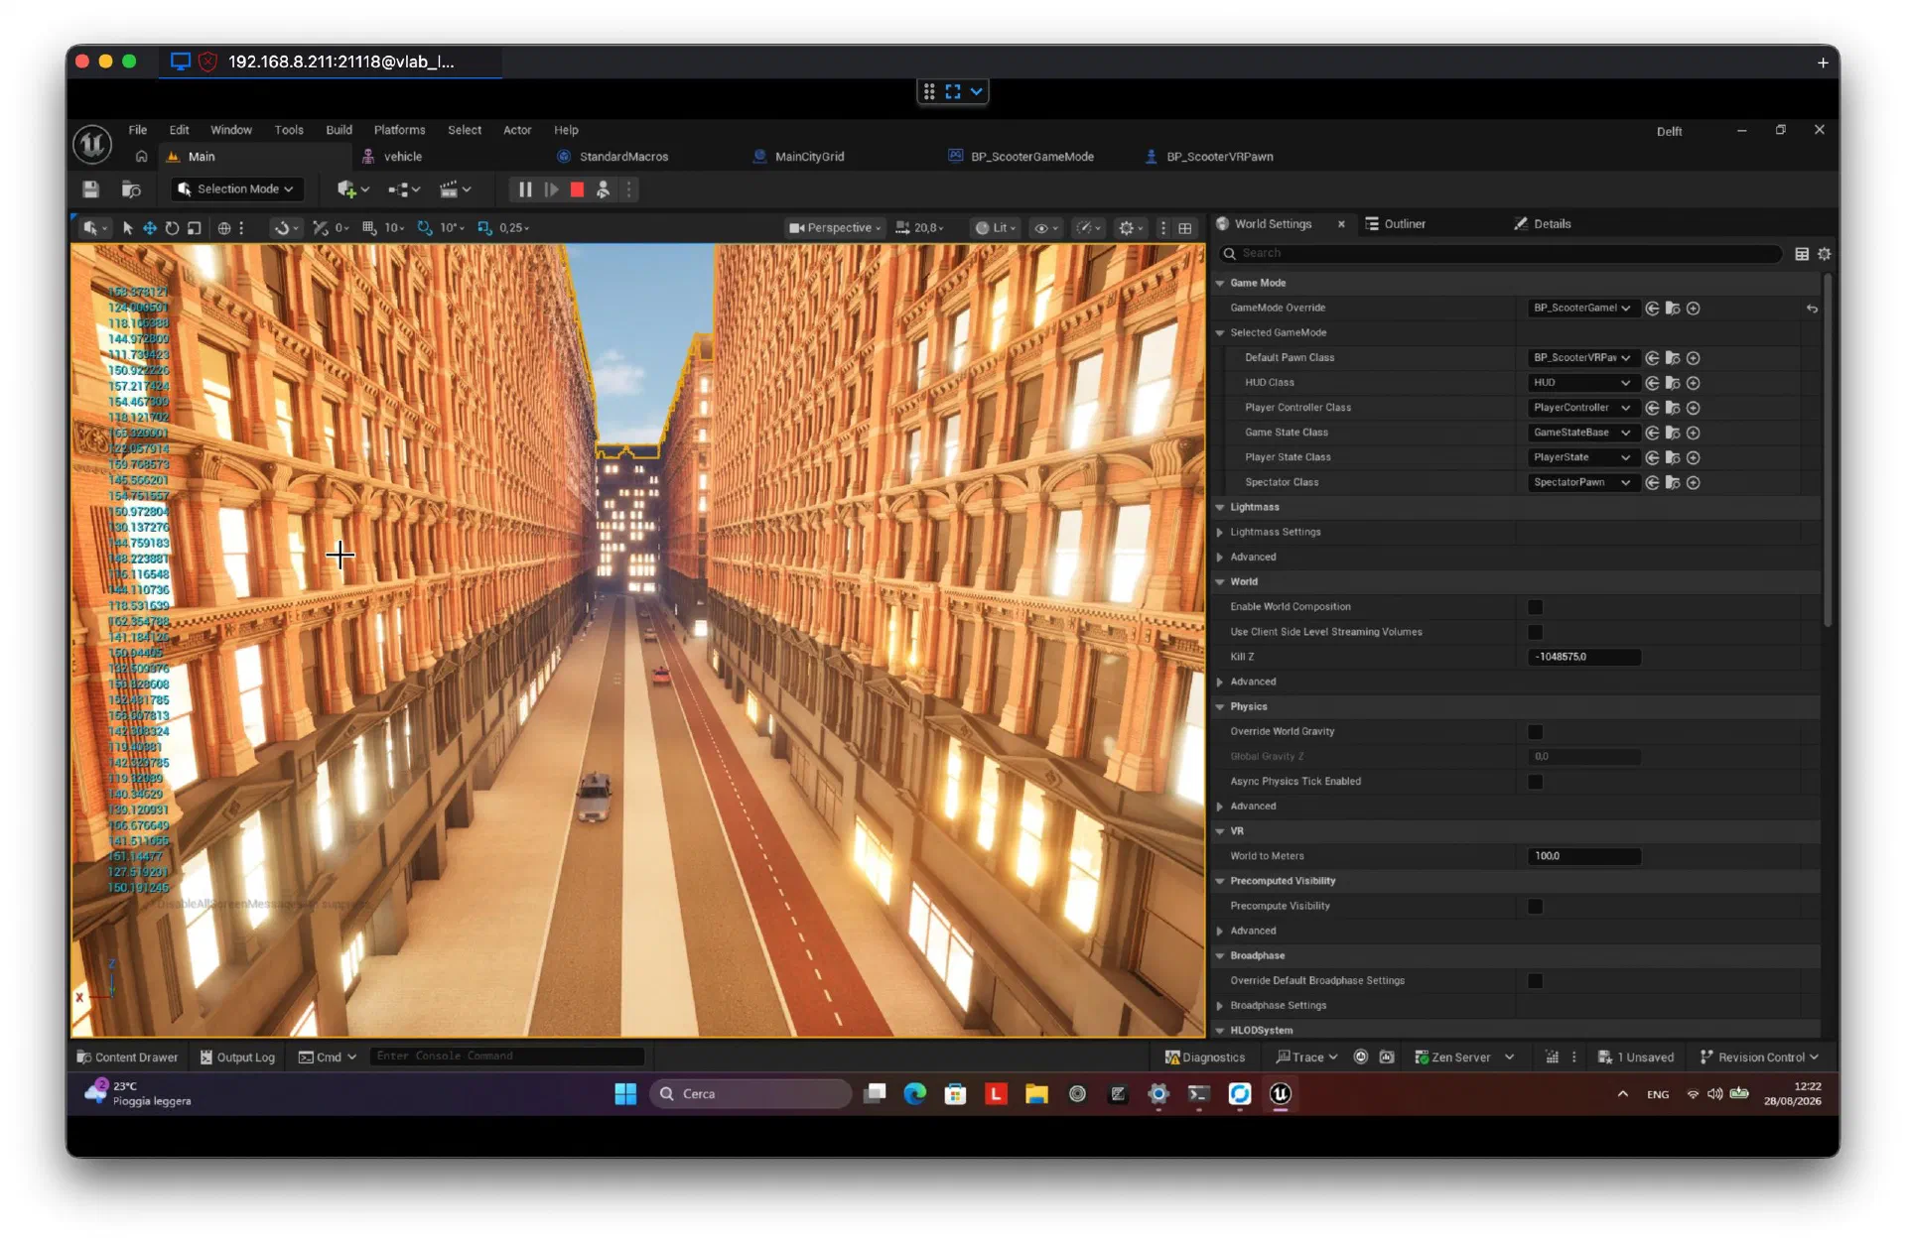
Task: Save the current level with floppy icon
Action: tap(90, 189)
